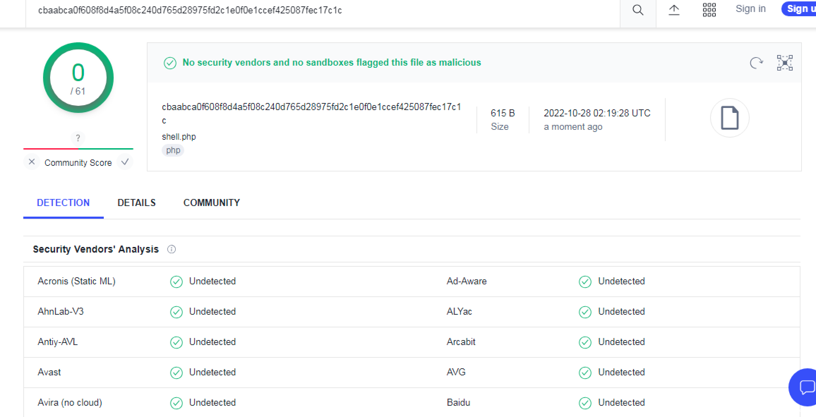Click the Avast undetected check icon

tap(176, 373)
